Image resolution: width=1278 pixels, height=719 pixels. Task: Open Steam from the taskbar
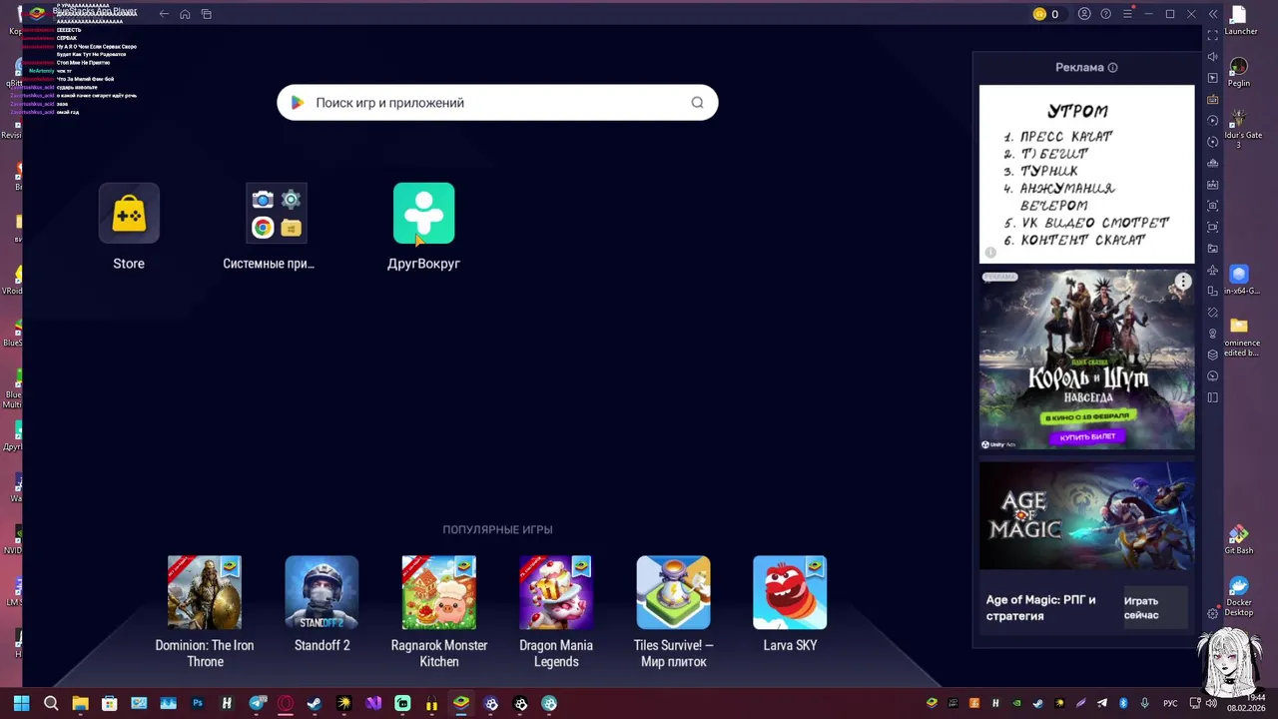pyautogui.click(x=314, y=703)
